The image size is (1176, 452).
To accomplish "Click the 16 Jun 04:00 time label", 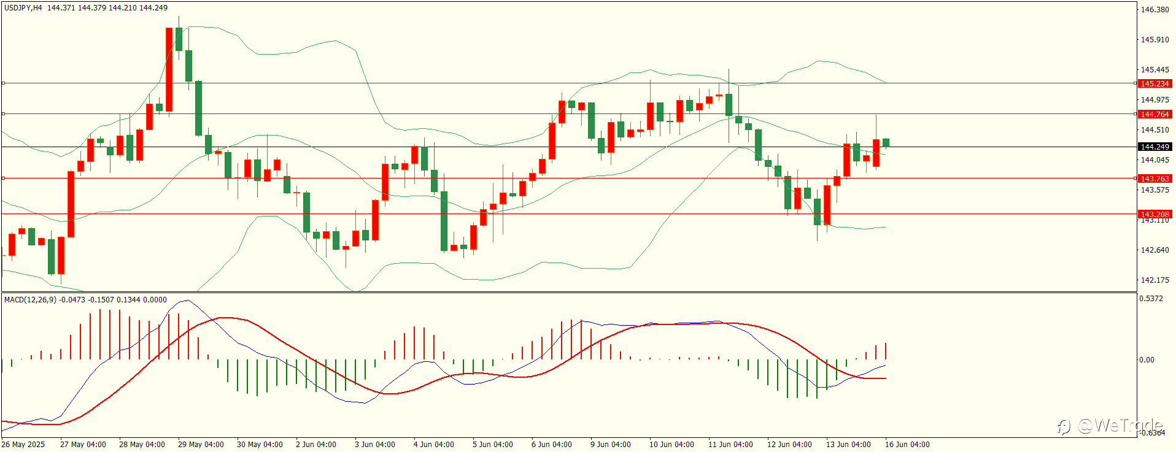I will click(x=907, y=444).
